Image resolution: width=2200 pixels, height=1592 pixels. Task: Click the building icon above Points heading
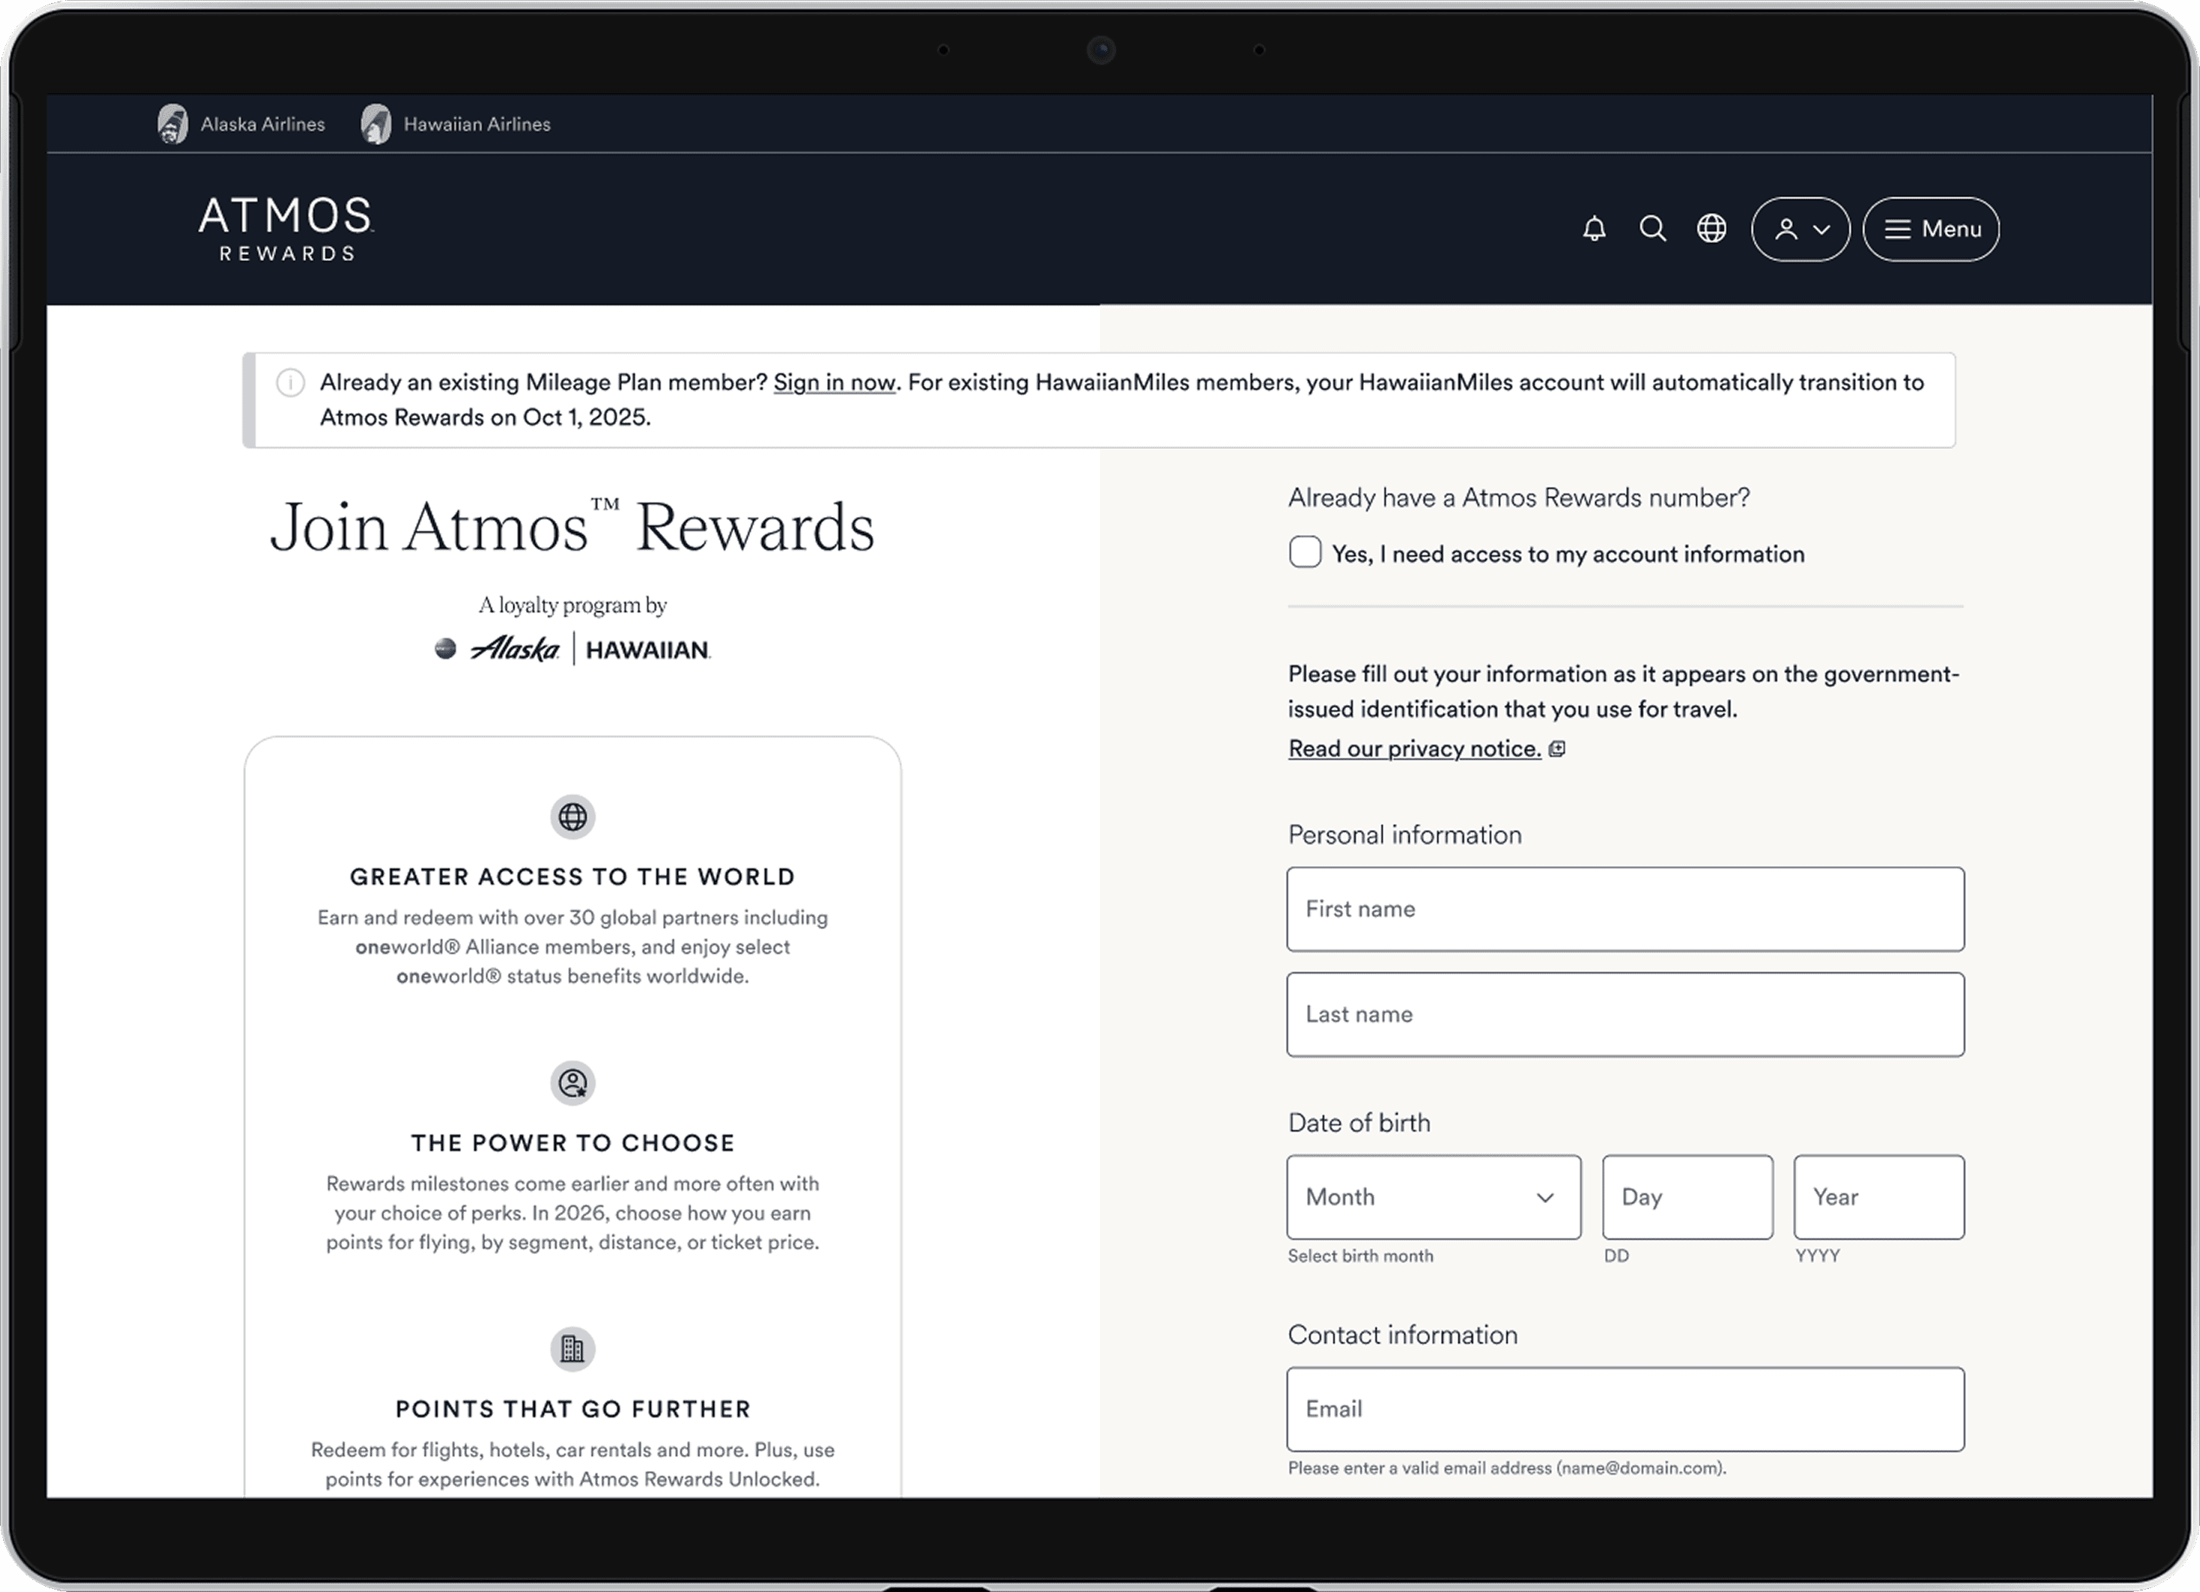click(573, 1348)
